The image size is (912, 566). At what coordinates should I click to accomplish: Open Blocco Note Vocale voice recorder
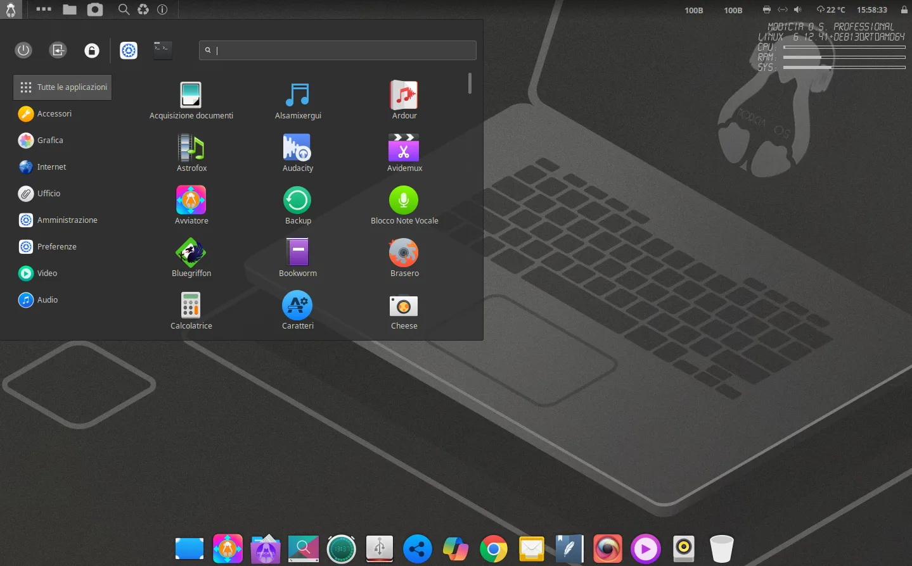click(404, 200)
